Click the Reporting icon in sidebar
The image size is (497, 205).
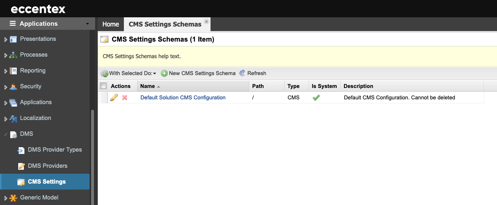pyautogui.click(x=13, y=71)
